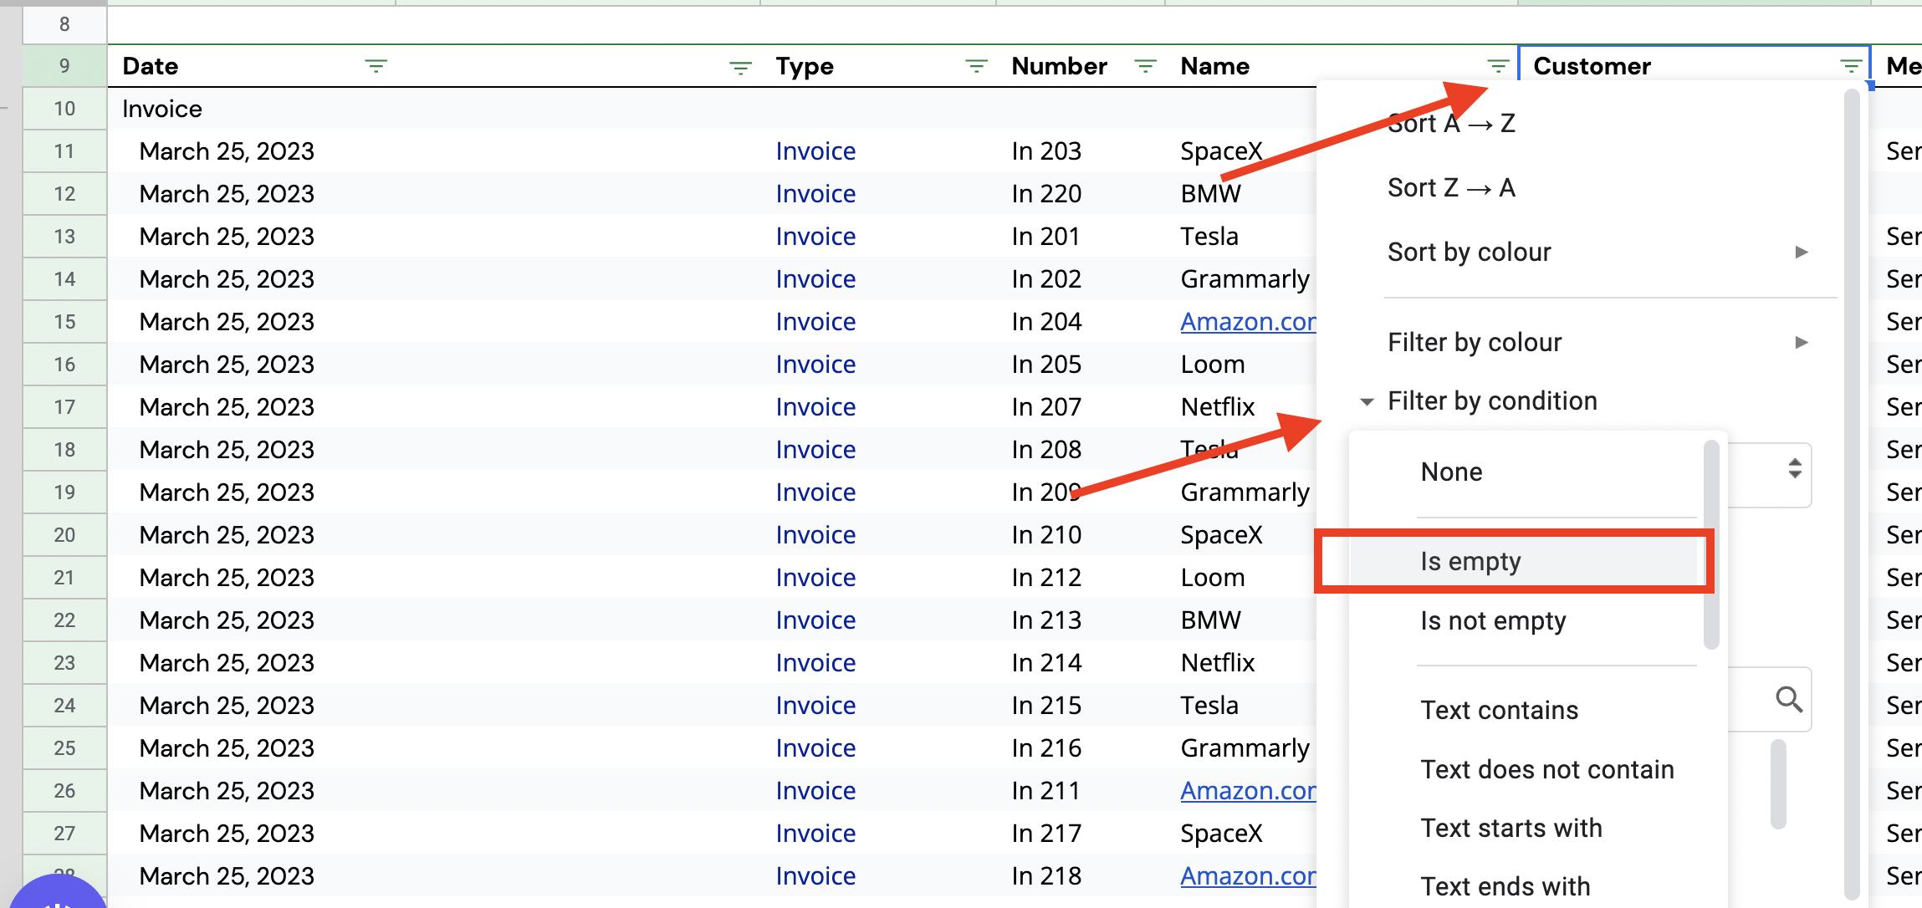Choose Sort A → Z

(x=1451, y=124)
